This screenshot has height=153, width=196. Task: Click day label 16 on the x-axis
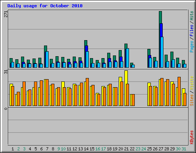point(98,149)
